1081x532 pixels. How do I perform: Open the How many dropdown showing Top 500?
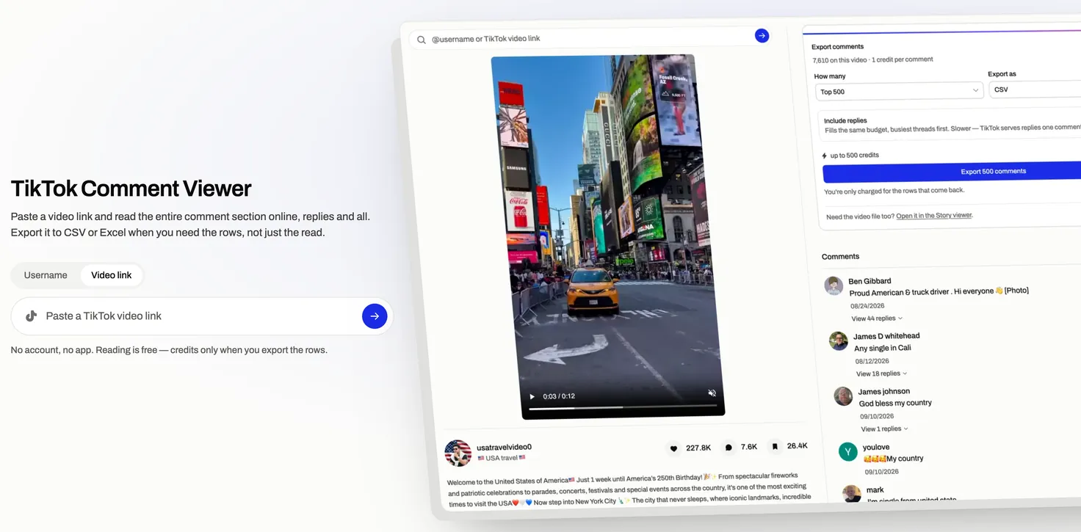(x=899, y=91)
